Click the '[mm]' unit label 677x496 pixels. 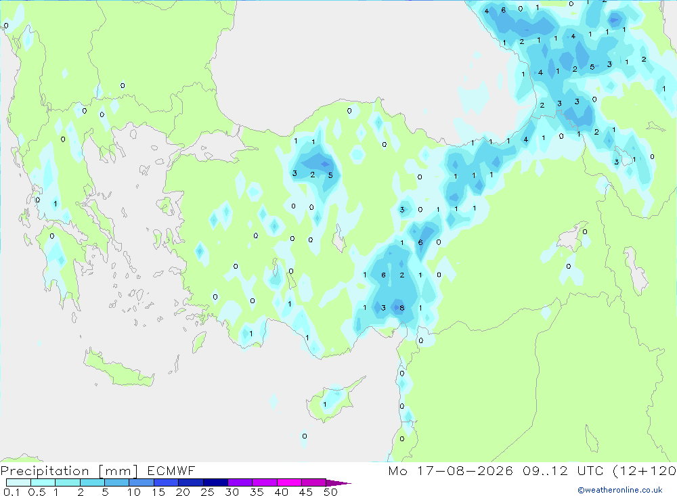(118, 471)
